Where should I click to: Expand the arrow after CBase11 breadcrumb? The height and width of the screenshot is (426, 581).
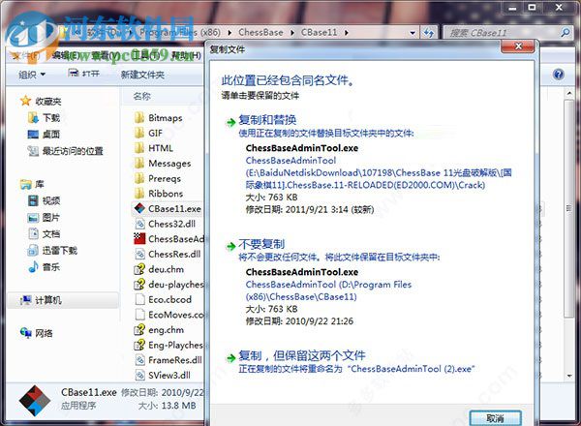346,33
